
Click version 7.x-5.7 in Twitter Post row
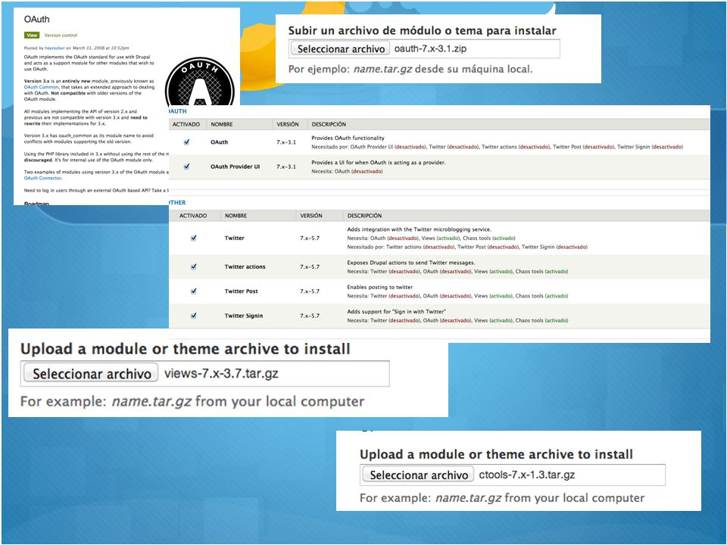310,291
